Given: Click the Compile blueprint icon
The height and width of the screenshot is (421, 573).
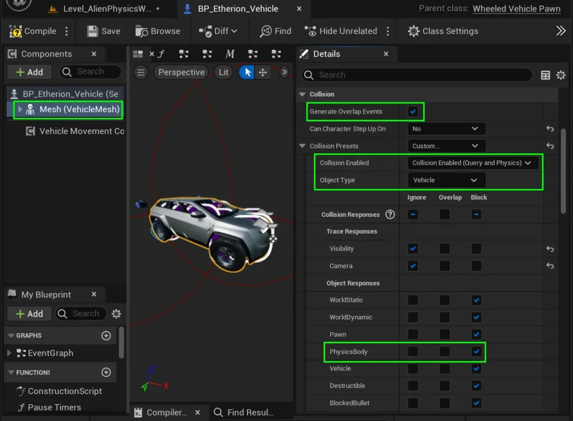Looking at the screenshot, I should click(x=16, y=31).
